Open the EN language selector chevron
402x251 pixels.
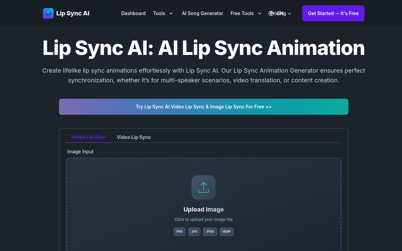pos(289,13)
